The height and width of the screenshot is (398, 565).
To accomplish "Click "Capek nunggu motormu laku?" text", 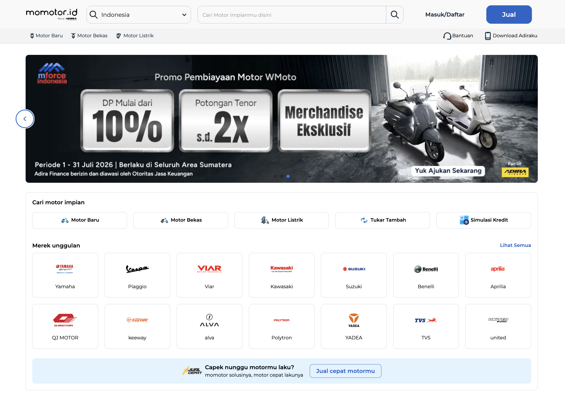I will coord(249,367).
